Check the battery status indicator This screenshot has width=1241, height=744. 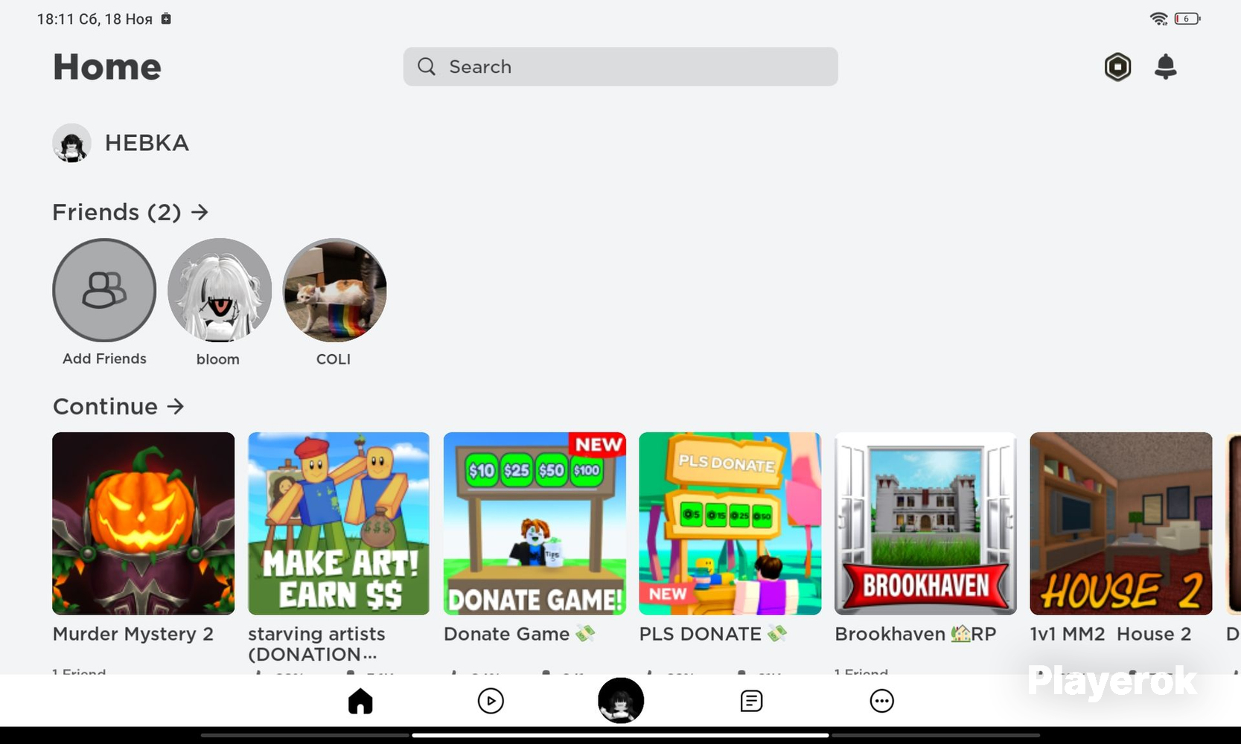click(x=1187, y=19)
